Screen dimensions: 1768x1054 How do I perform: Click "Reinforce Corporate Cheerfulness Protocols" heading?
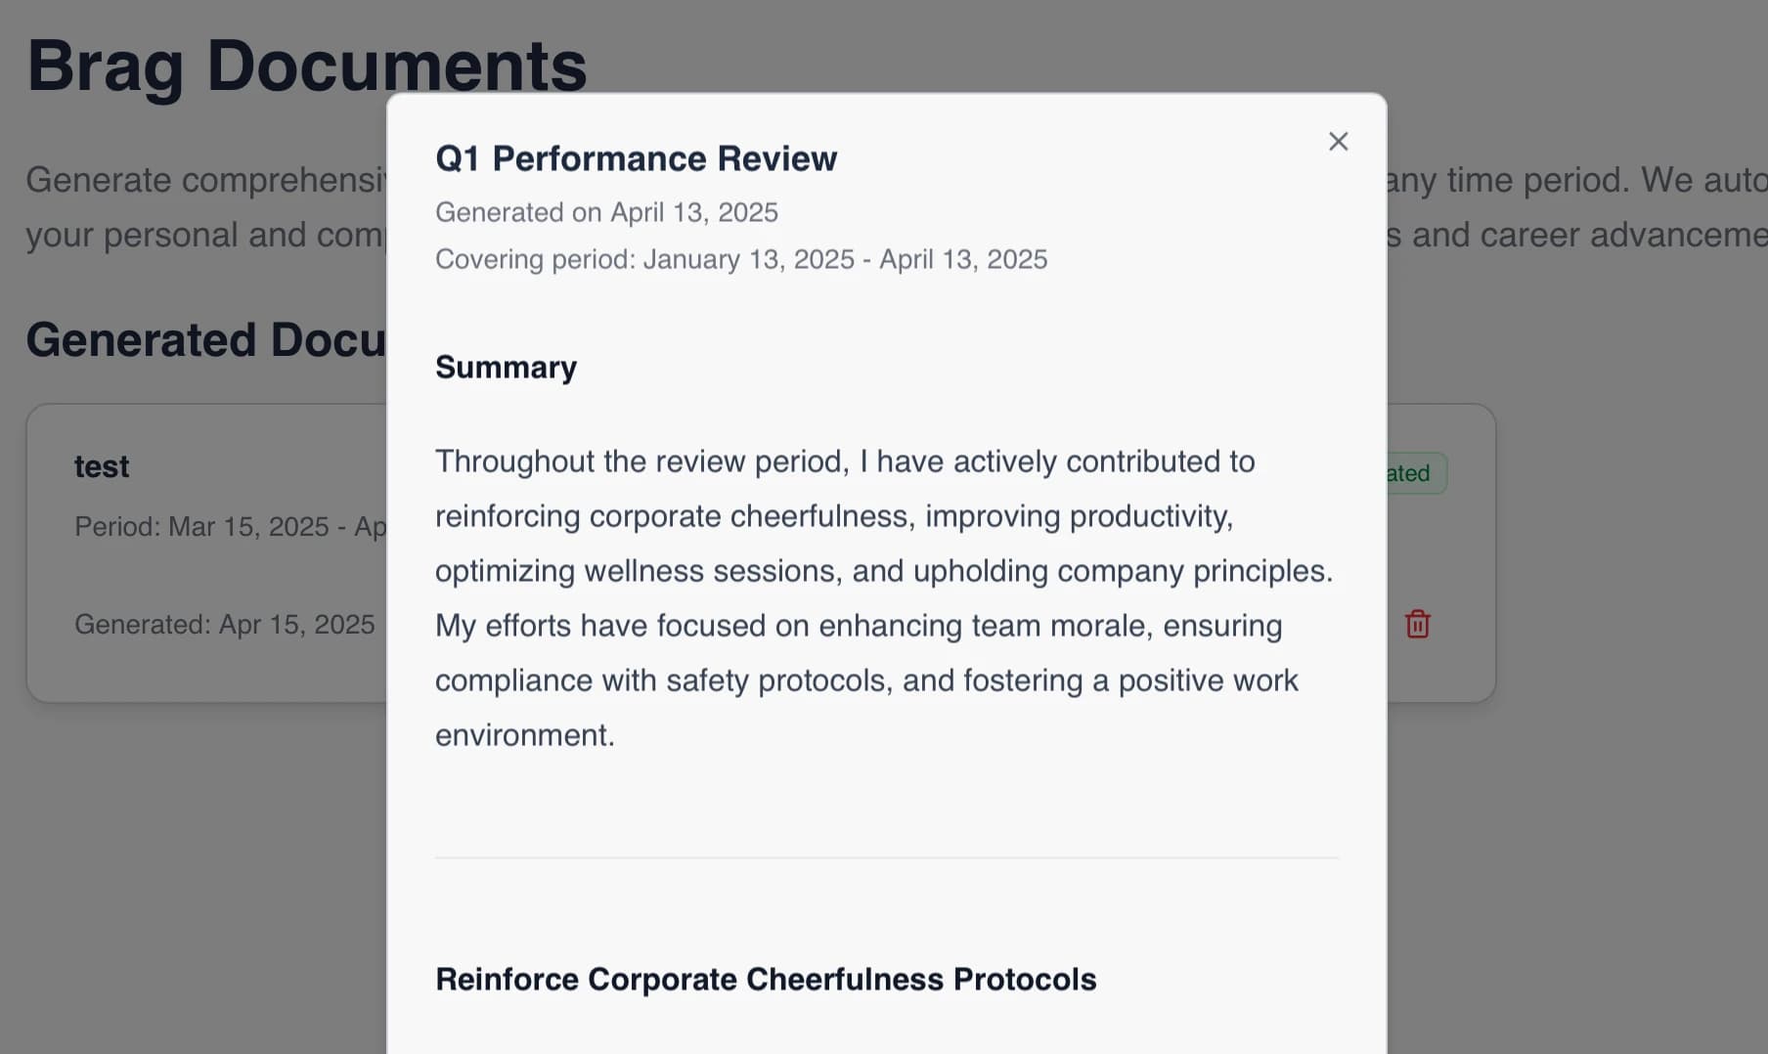[x=765, y=979]
